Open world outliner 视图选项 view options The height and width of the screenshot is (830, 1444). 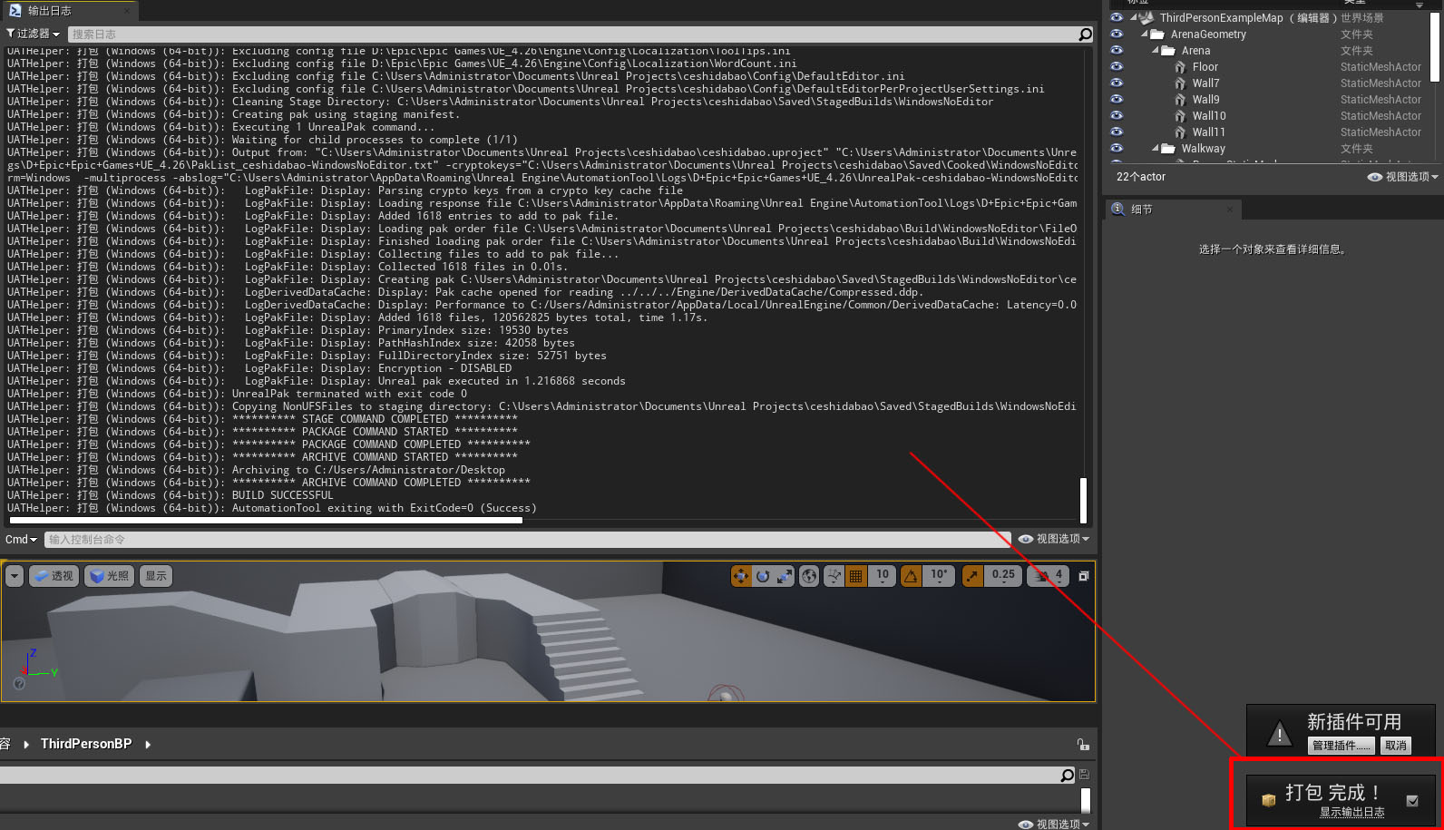point(1402,177)
